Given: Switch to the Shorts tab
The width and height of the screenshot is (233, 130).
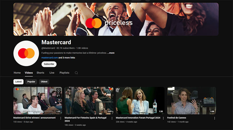Looking at the screenshot, I should (40, 73).
